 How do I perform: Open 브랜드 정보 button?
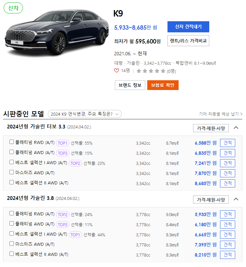pos(130,85)
